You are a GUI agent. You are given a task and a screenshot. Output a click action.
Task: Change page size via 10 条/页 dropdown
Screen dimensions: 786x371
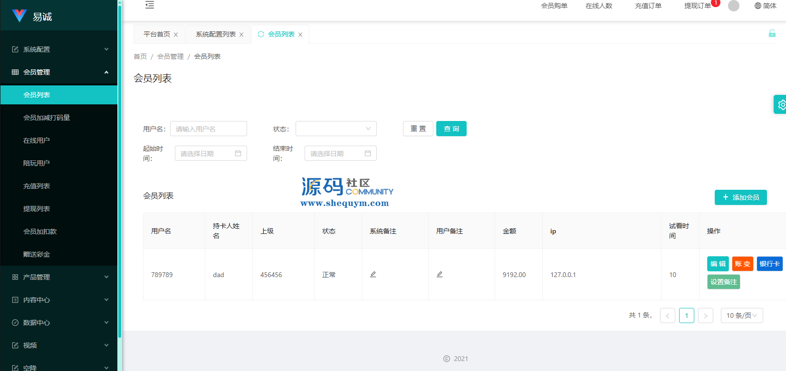pyautogui.click(x=741, y=315)
